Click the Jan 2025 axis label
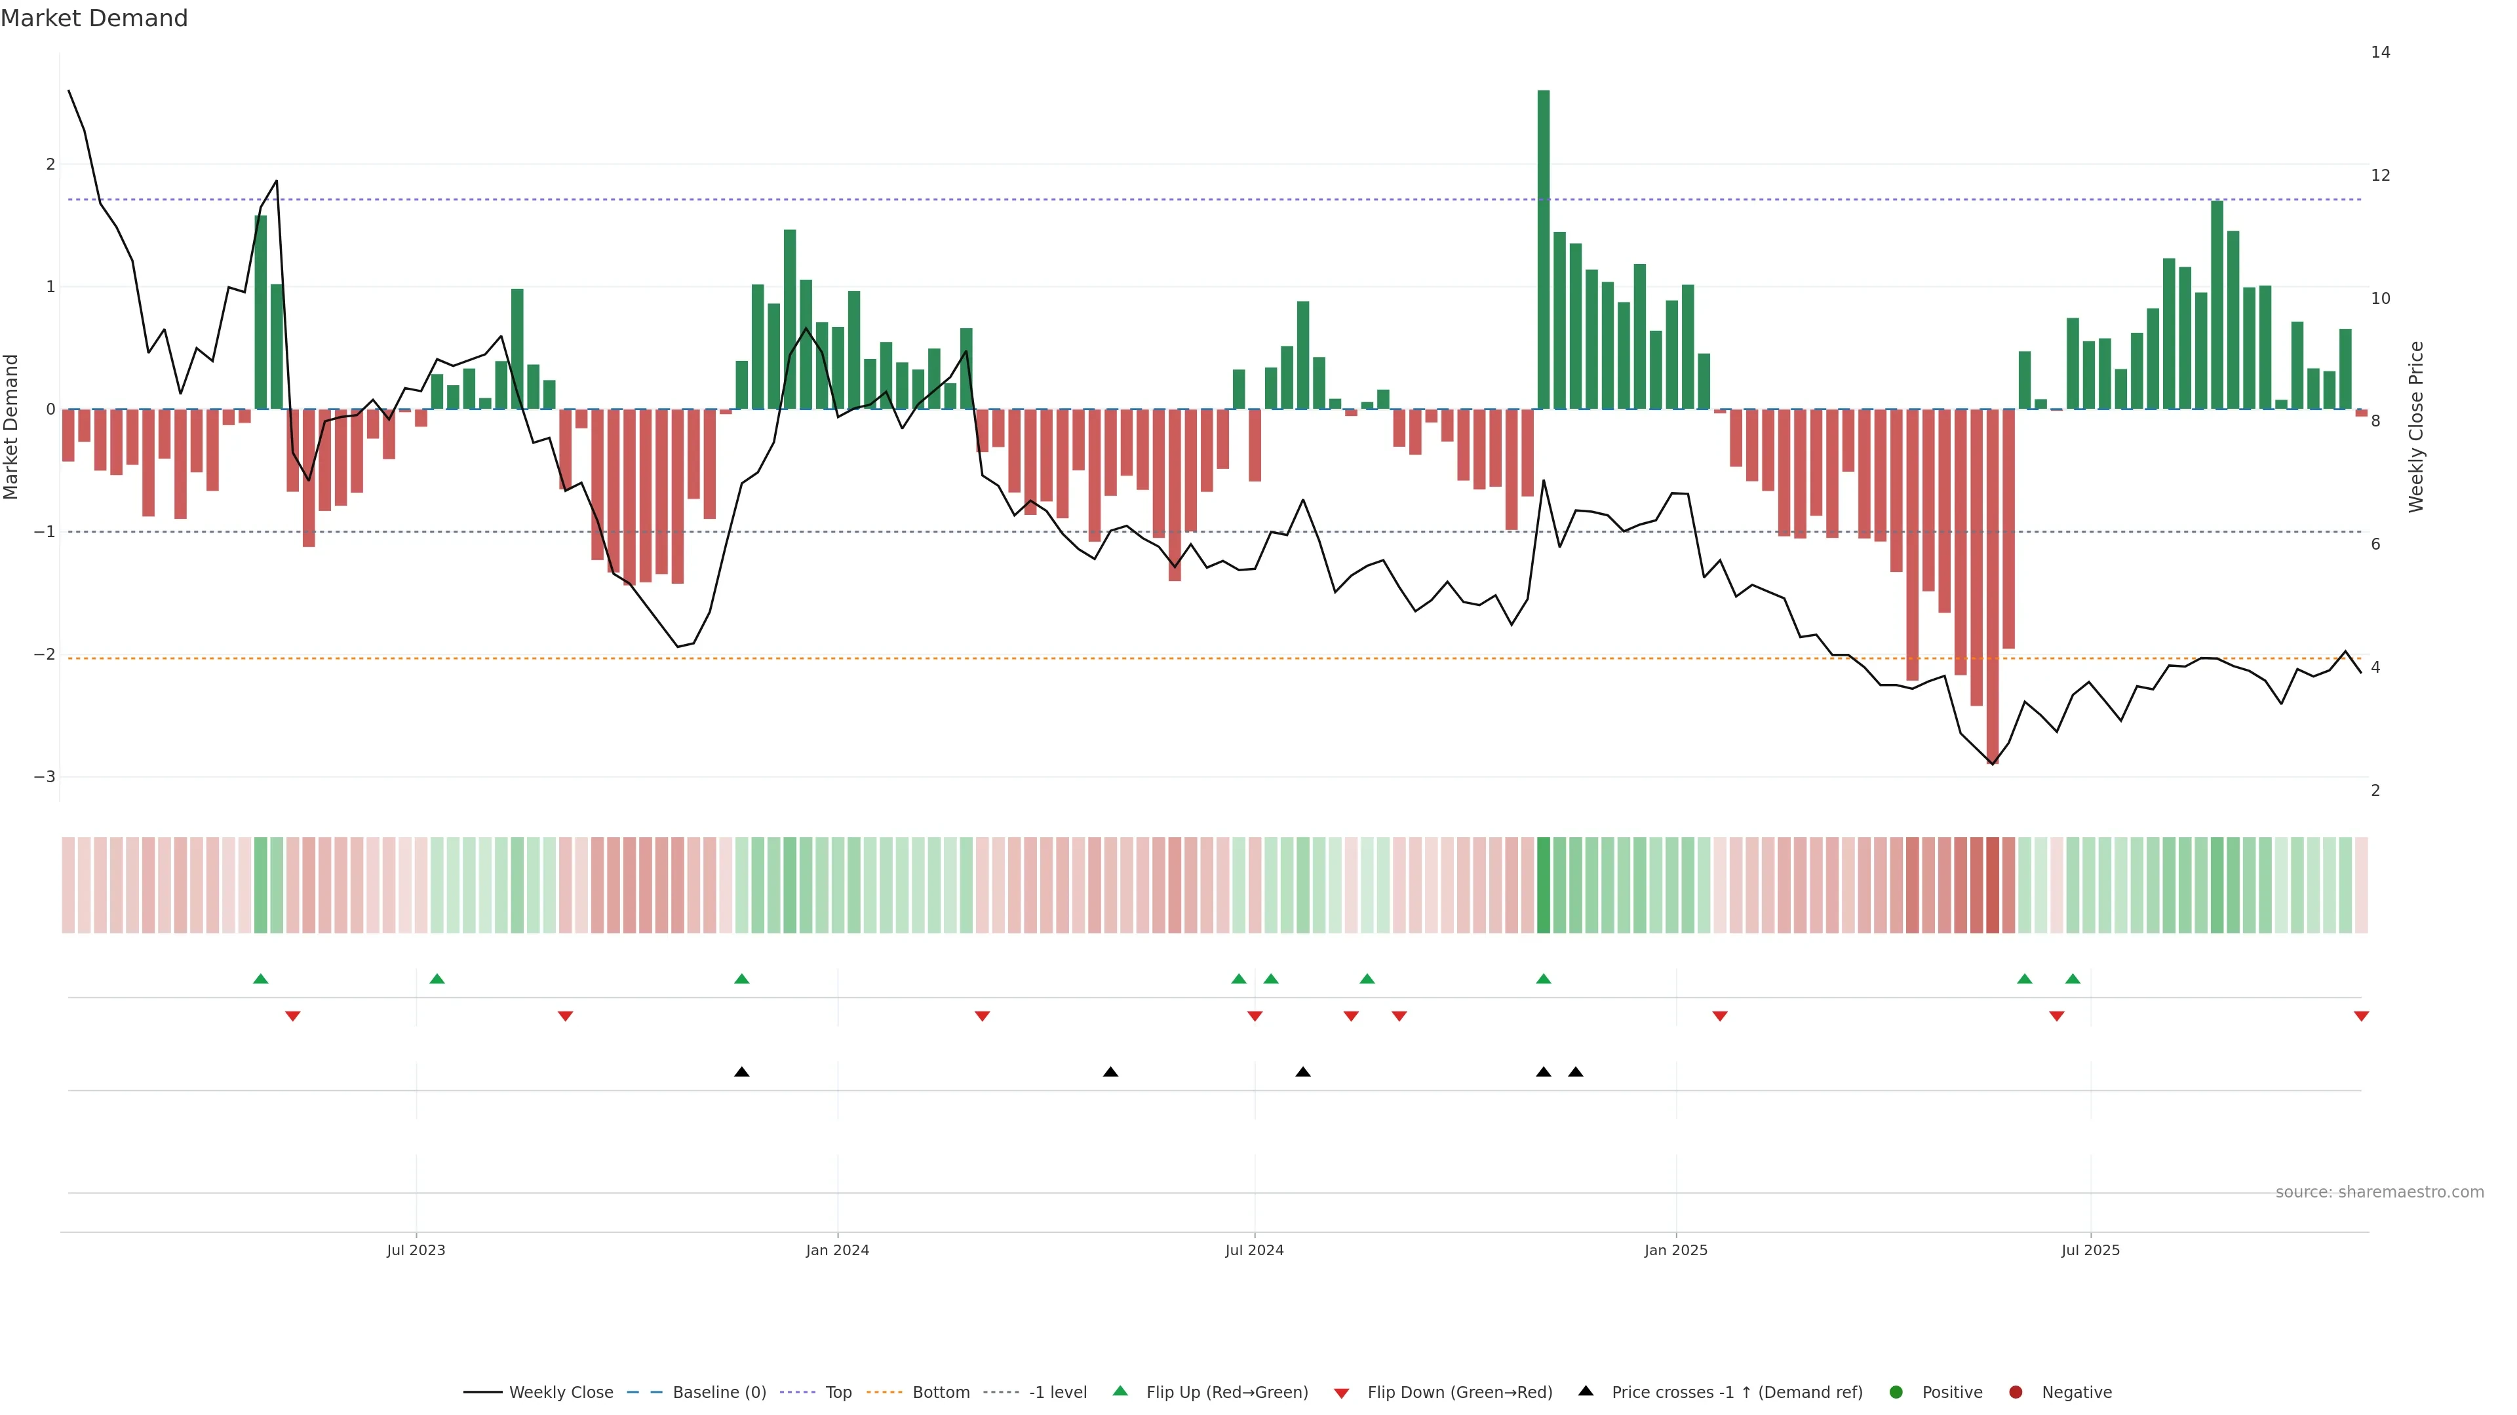2517x1415 pixels. click(x=1676, y=1250)
